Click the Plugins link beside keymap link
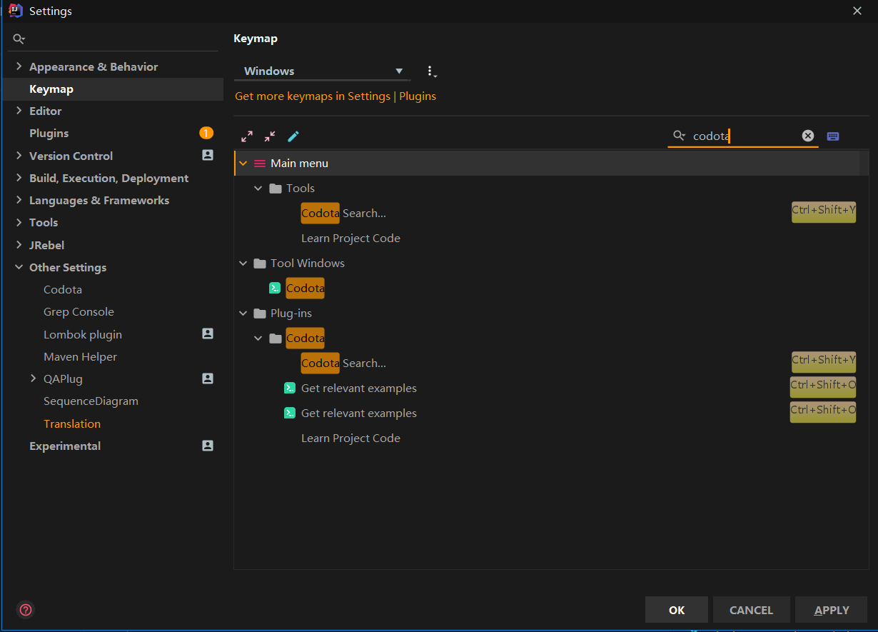This screenshot has height=632, width=878. [x=418, y=96]
